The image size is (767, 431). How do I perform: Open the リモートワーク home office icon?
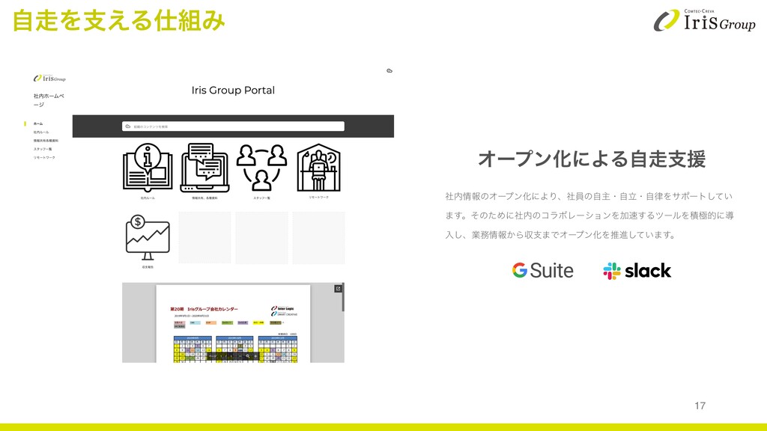pos(318,167)
